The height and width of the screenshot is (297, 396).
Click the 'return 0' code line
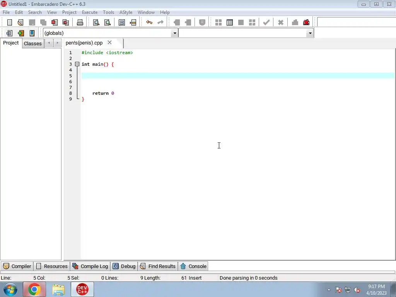coord(103,93)
